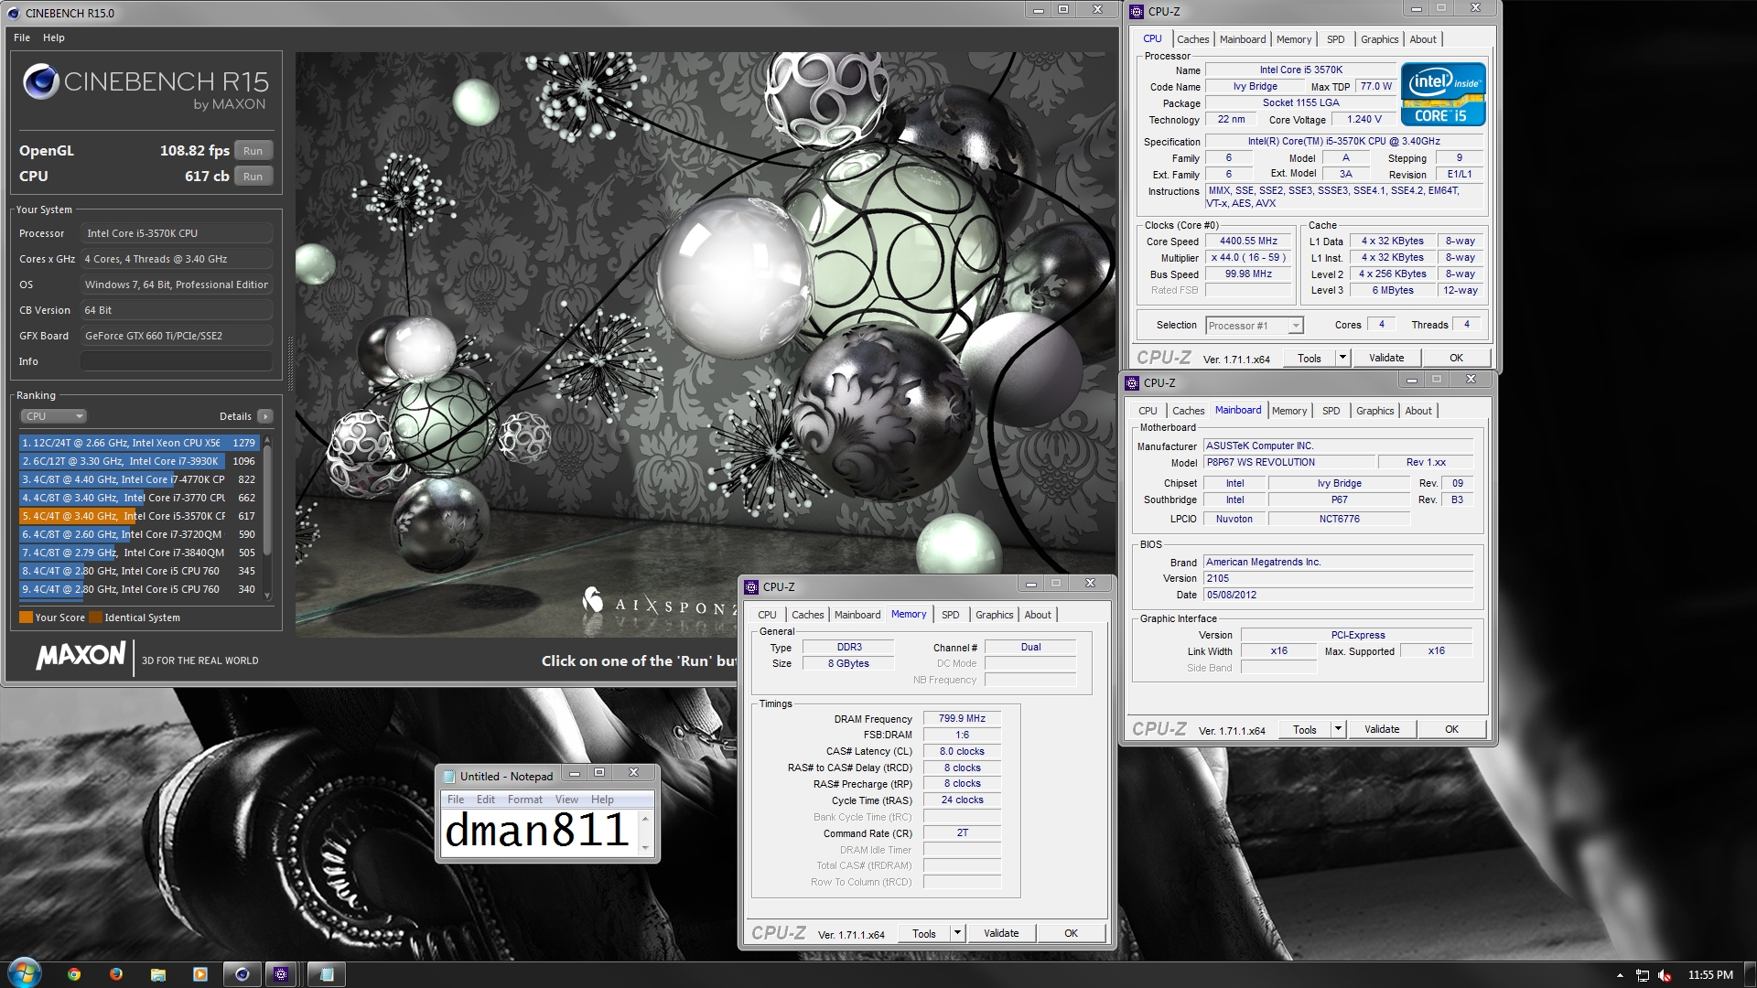Click the CPU-Z icon in the top window's title bar

(x=1137, y=12)
